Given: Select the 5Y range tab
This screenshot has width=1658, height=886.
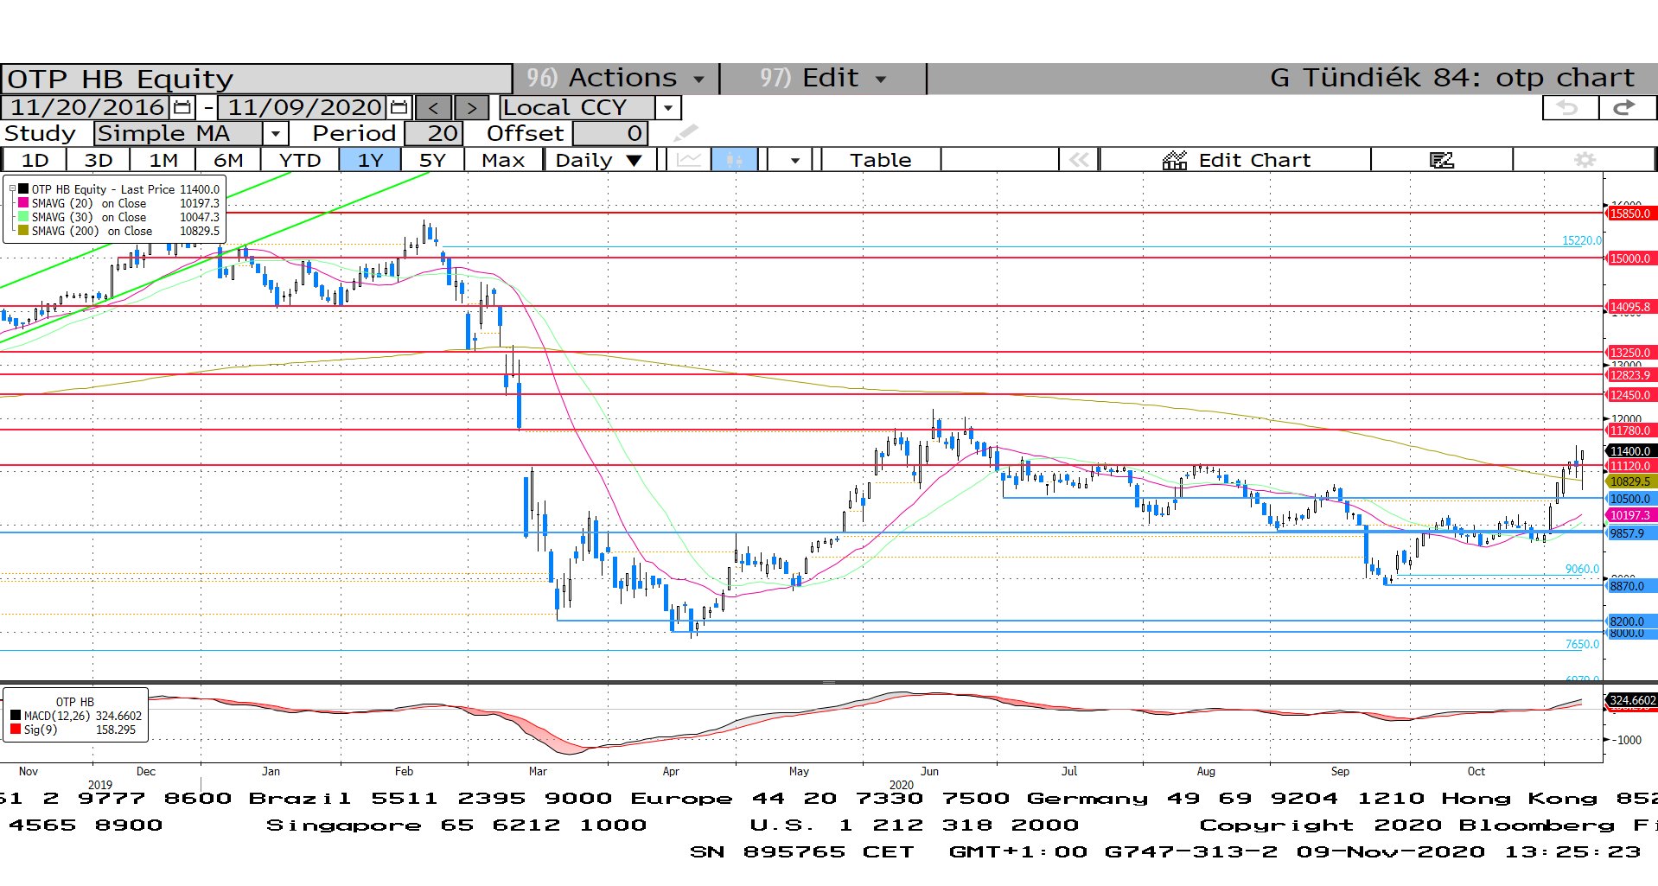Looking at the screenshot, I should 432,160.
